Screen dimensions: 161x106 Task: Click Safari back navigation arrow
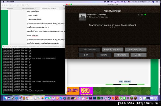[x=10, y=5]
